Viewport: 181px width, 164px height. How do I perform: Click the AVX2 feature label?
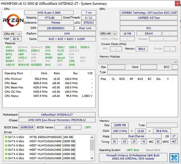[61, 51]
